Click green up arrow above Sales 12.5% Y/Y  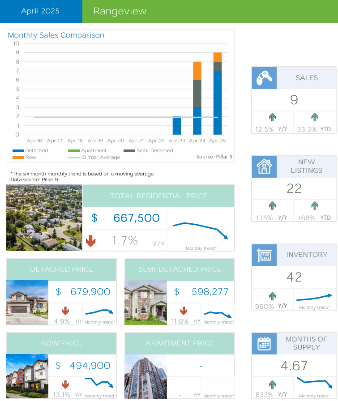click(272, 118)
